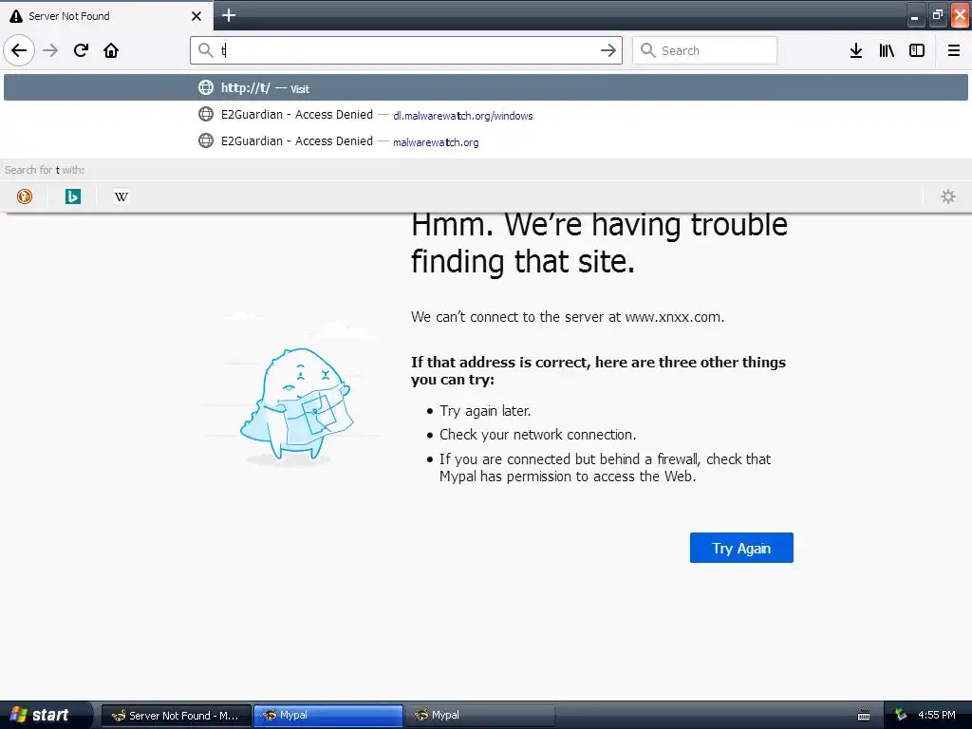Click the magnifier icon in address bar
Image resolution: width=972 pixels, height=729 pixels.
pos(206,50)
